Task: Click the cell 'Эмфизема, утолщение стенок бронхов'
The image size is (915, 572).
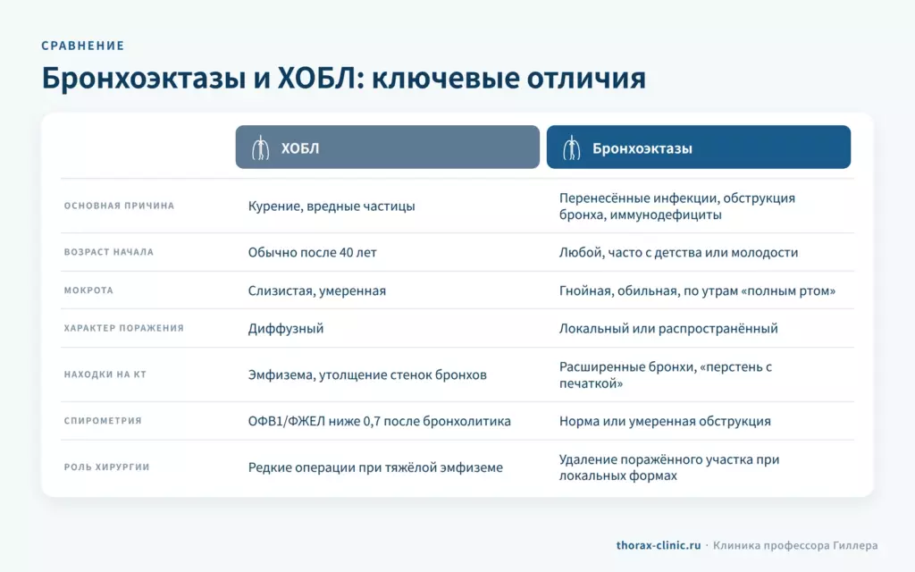Action: pyautogui.click(x=367, y=374)
